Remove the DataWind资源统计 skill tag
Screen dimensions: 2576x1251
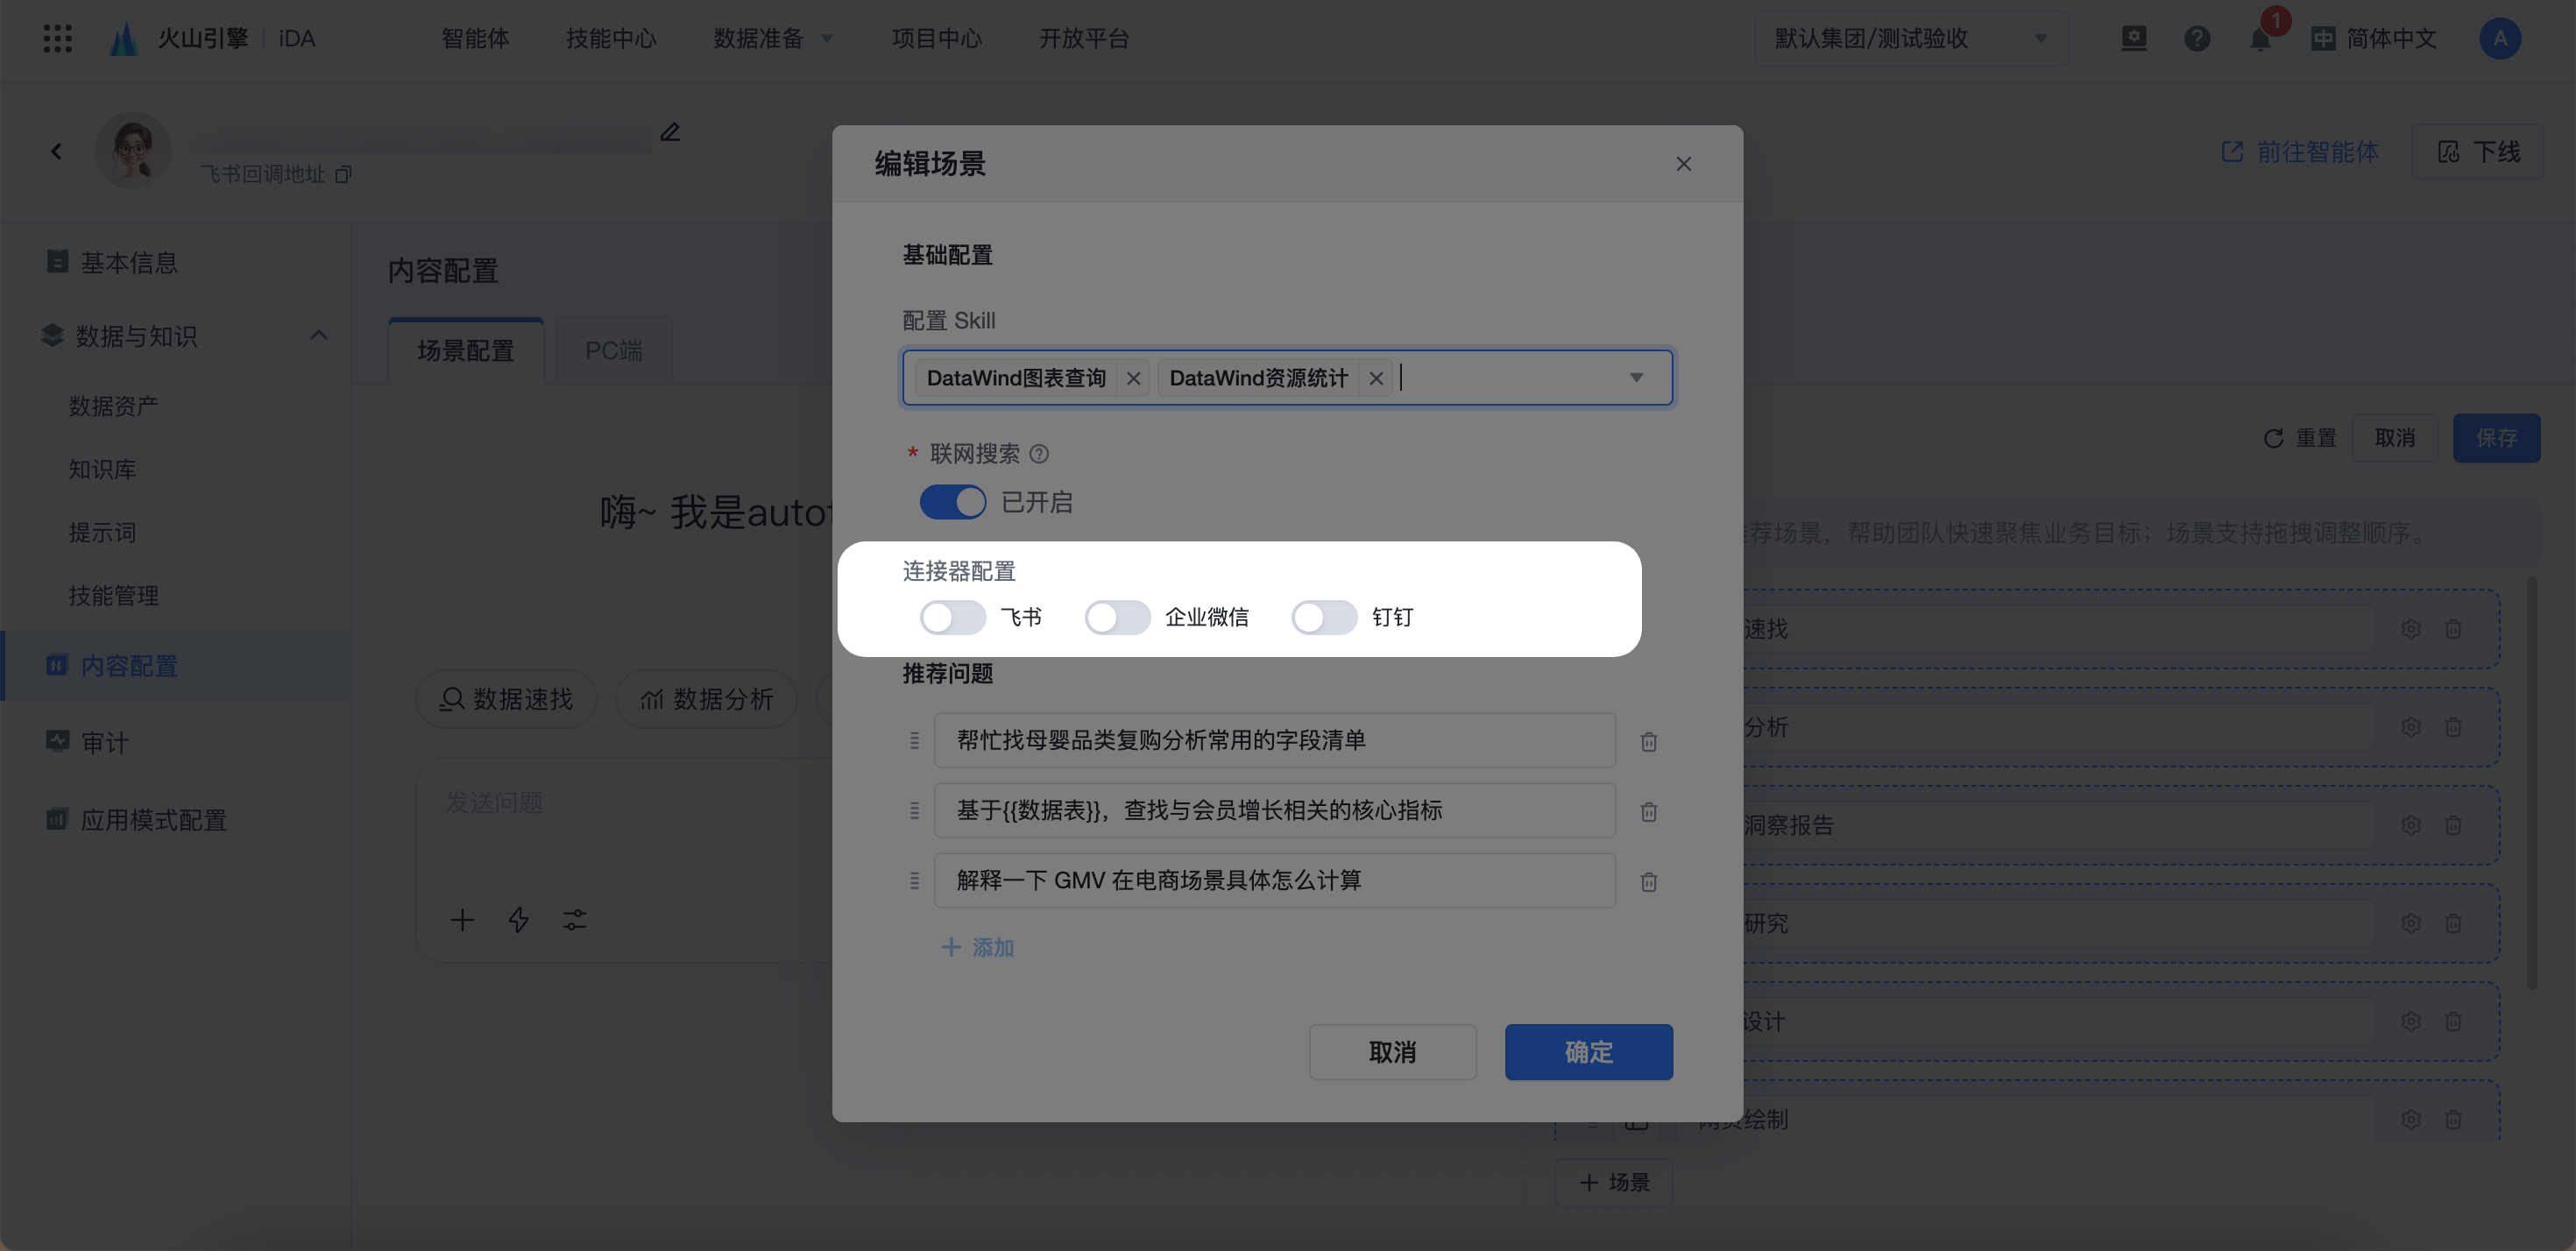tap(1376, 378)
